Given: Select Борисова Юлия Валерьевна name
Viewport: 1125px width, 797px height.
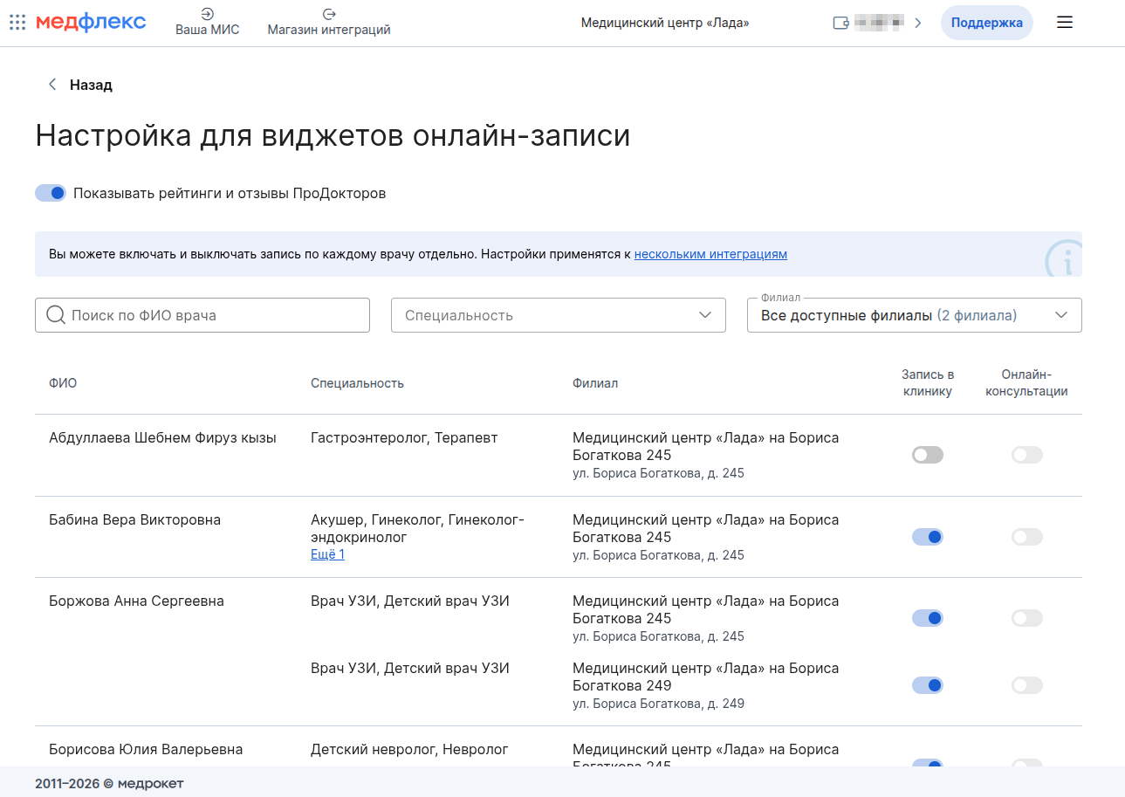Looking at the screenshot, I should pyautogui.click(x=146, y=750).
